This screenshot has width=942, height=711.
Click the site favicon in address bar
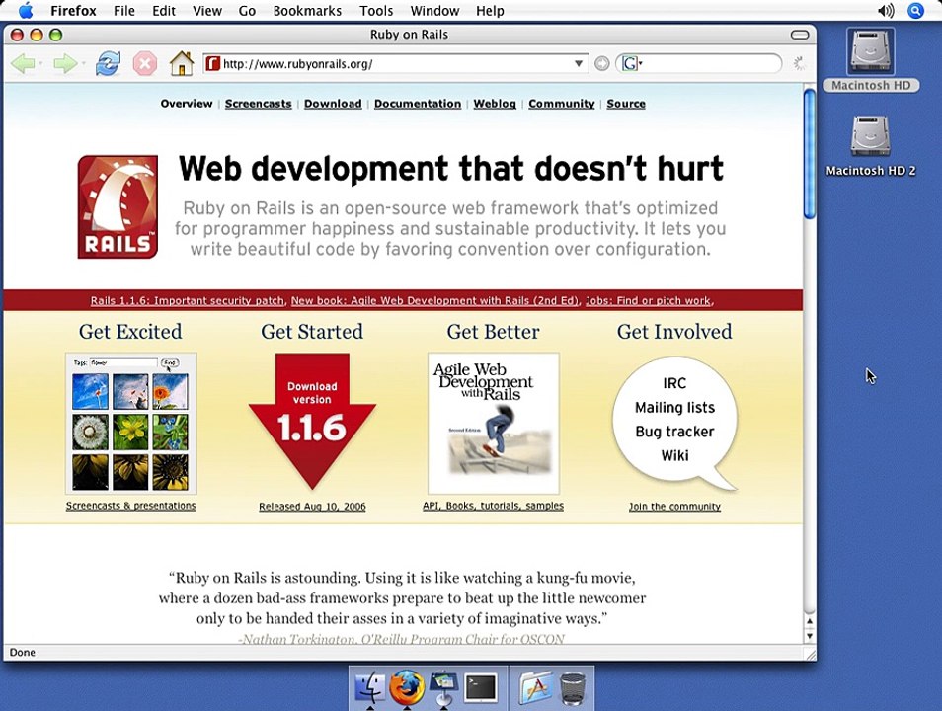pyautogui.click(x=212, y=63)
